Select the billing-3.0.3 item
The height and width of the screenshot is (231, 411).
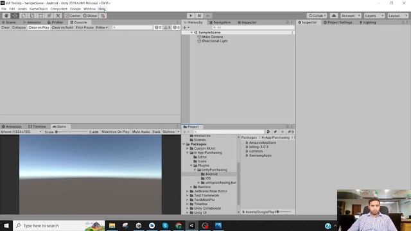pos(258,147)
